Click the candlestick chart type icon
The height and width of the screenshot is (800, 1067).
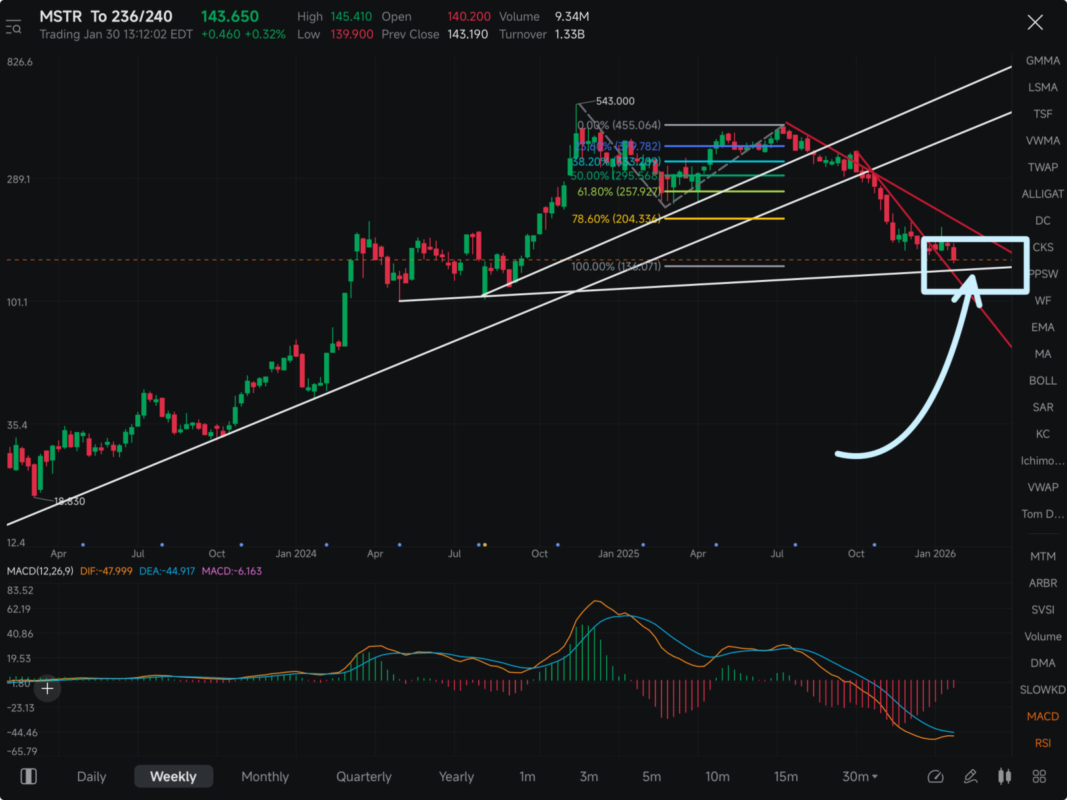[x=1004, y=776]
